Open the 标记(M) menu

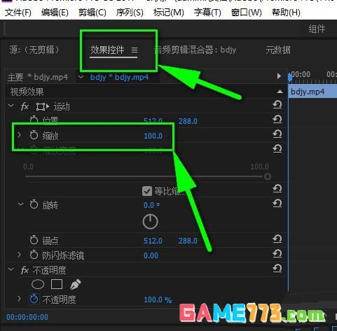169,13
